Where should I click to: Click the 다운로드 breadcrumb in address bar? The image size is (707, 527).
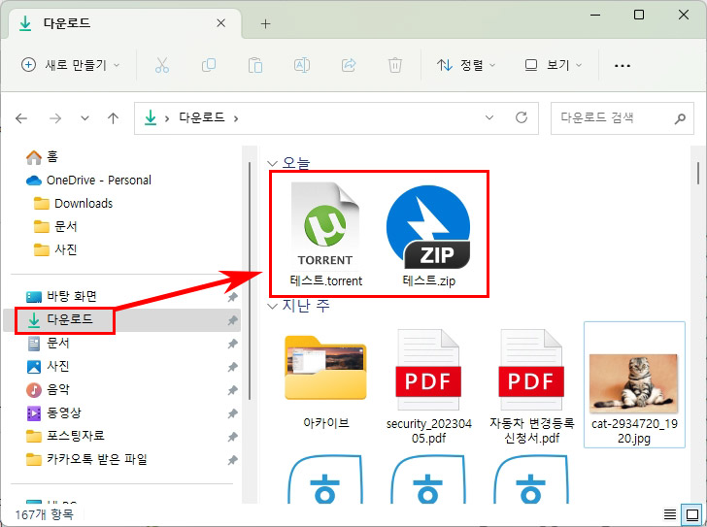click(x=202, y=118)
